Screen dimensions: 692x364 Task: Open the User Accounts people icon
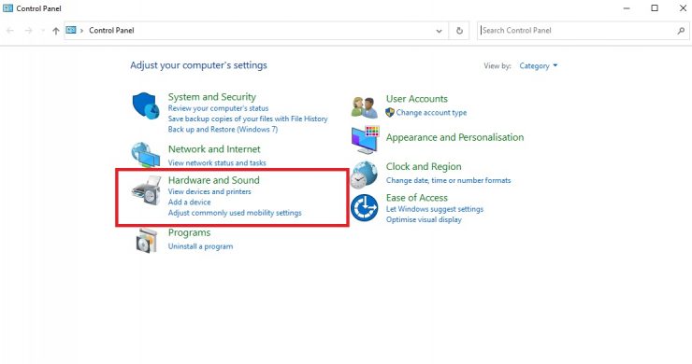365,107
